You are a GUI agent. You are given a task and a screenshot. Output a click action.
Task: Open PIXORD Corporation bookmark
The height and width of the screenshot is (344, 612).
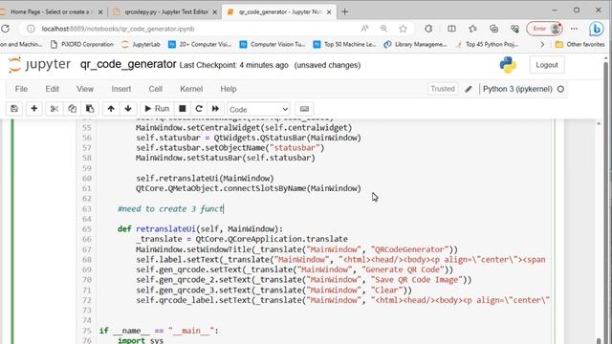point(82,45)
